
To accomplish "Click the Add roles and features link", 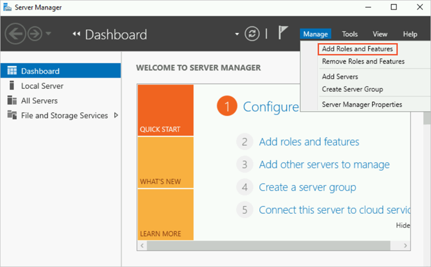I will [309, 142].
